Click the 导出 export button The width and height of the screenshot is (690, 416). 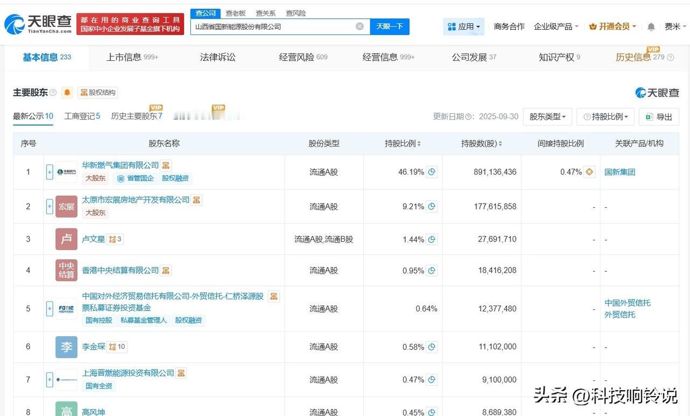click(x=659, y=116)
